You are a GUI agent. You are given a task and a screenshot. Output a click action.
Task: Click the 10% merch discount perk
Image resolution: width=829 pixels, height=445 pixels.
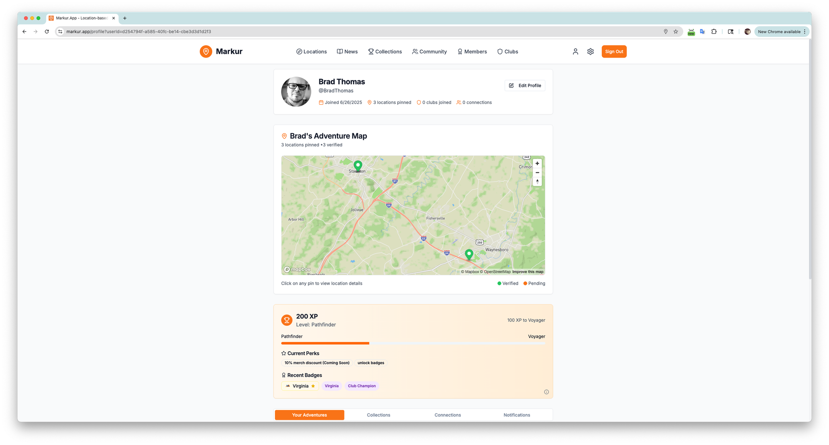pyautogui.click(x=317, y=363)
